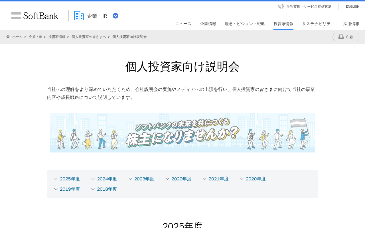Switch language to ENGLISH
This screenshot has width=365, height=228.
click(x=352, y=7)
